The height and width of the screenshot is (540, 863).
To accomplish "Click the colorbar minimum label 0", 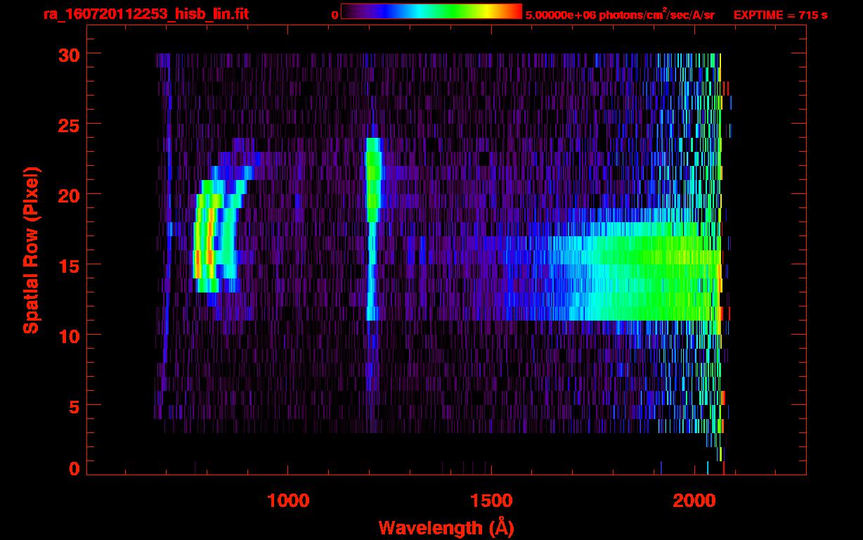I will [x=335, y=15].
